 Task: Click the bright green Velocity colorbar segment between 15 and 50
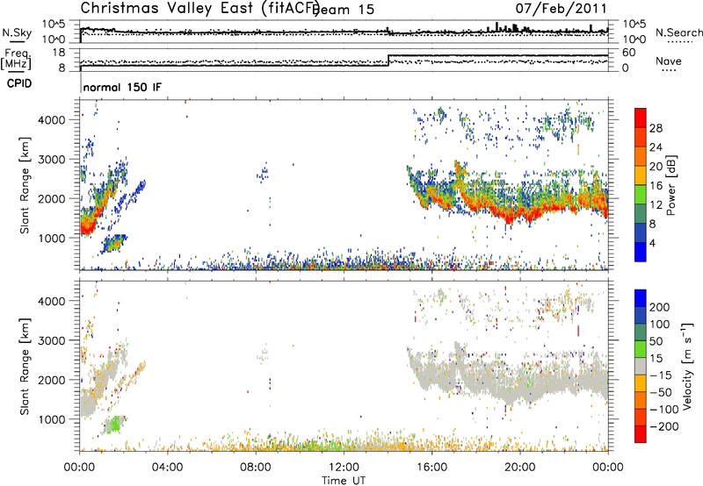tap(641, 349)
